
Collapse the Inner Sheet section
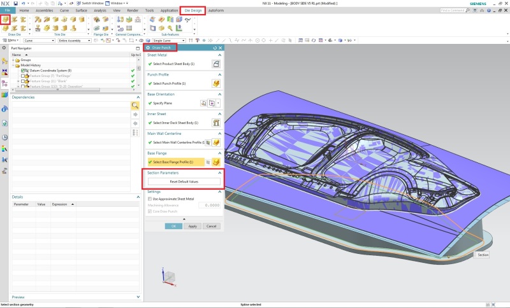(219, 114)
